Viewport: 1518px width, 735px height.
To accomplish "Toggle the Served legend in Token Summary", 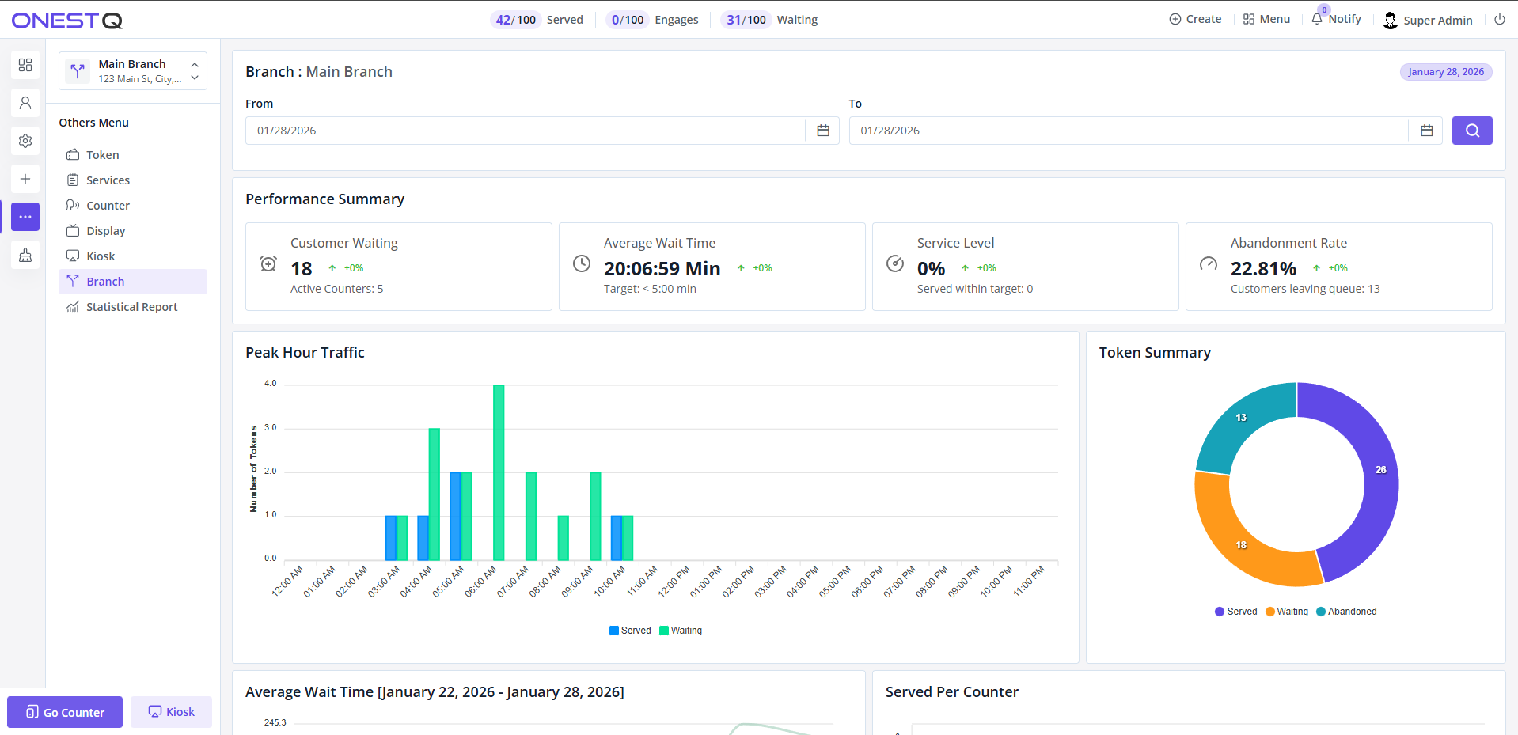I will tap(1236, 612).
